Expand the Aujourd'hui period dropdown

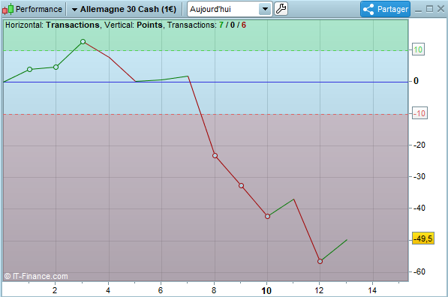point(265,9)
